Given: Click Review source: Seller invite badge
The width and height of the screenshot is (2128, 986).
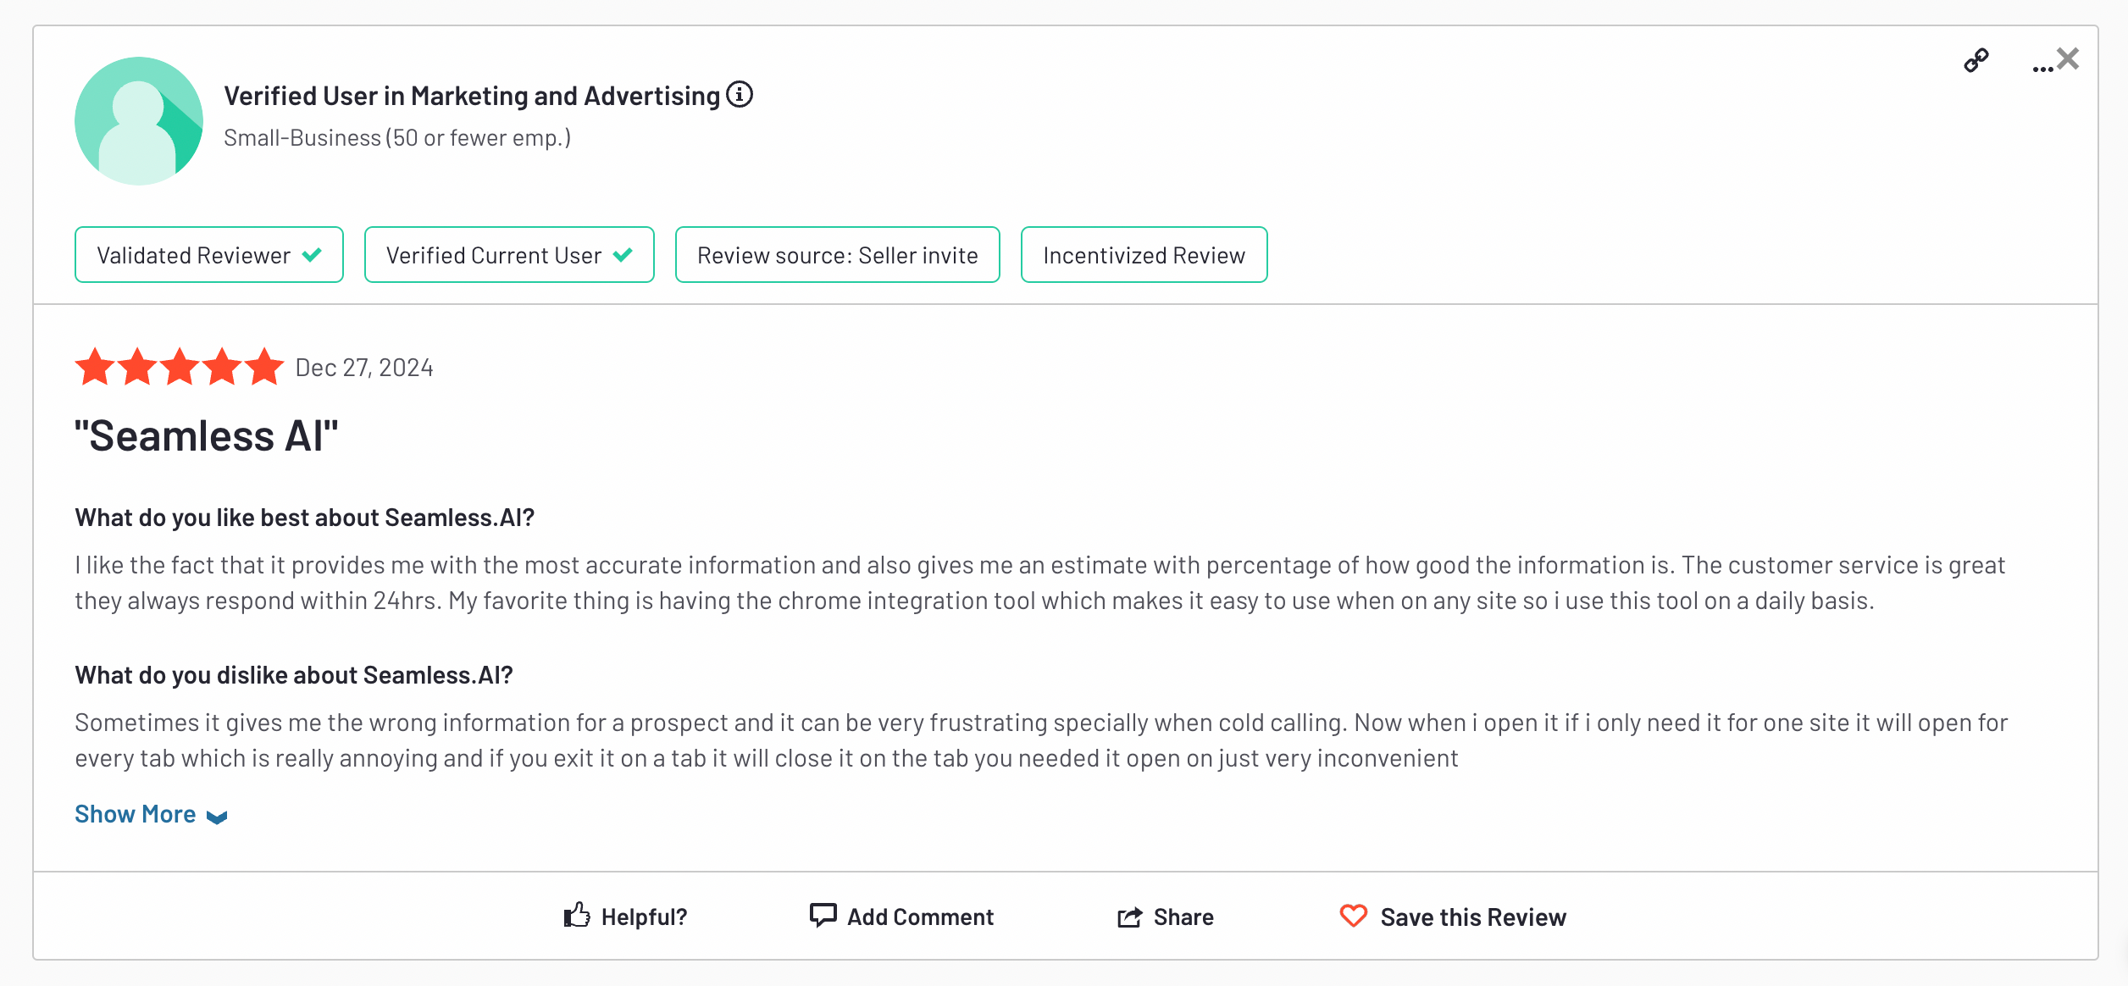Looking at the screenshot, I should 837,254.
